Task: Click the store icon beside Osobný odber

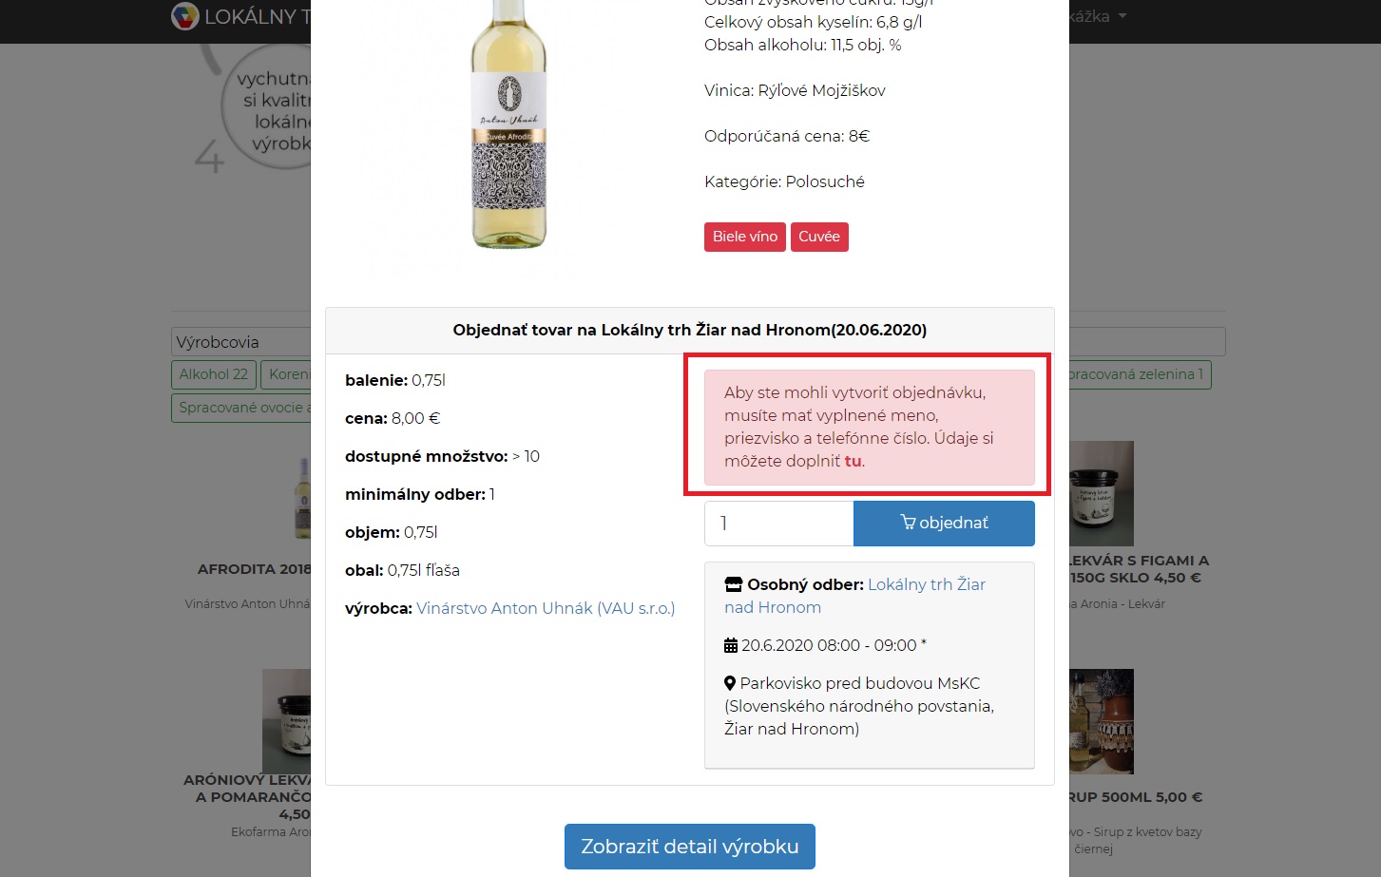Action: click(733, 584)
